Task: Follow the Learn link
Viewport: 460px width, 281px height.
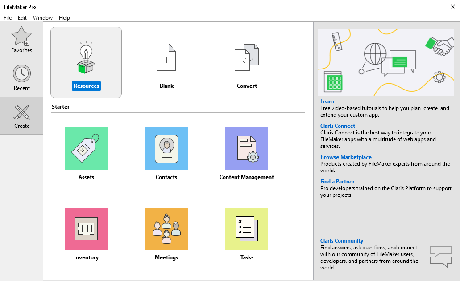Action: tap(327, 102)
